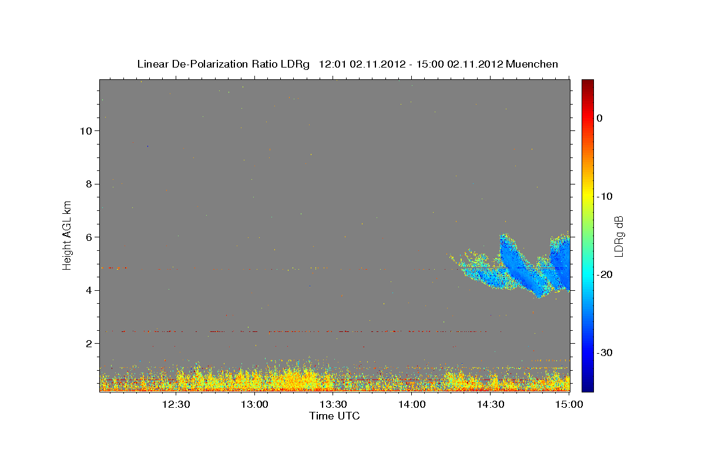
Task: Click the plot title Linear De-Polarization Ratio LDRg
Action: (347, 64)
